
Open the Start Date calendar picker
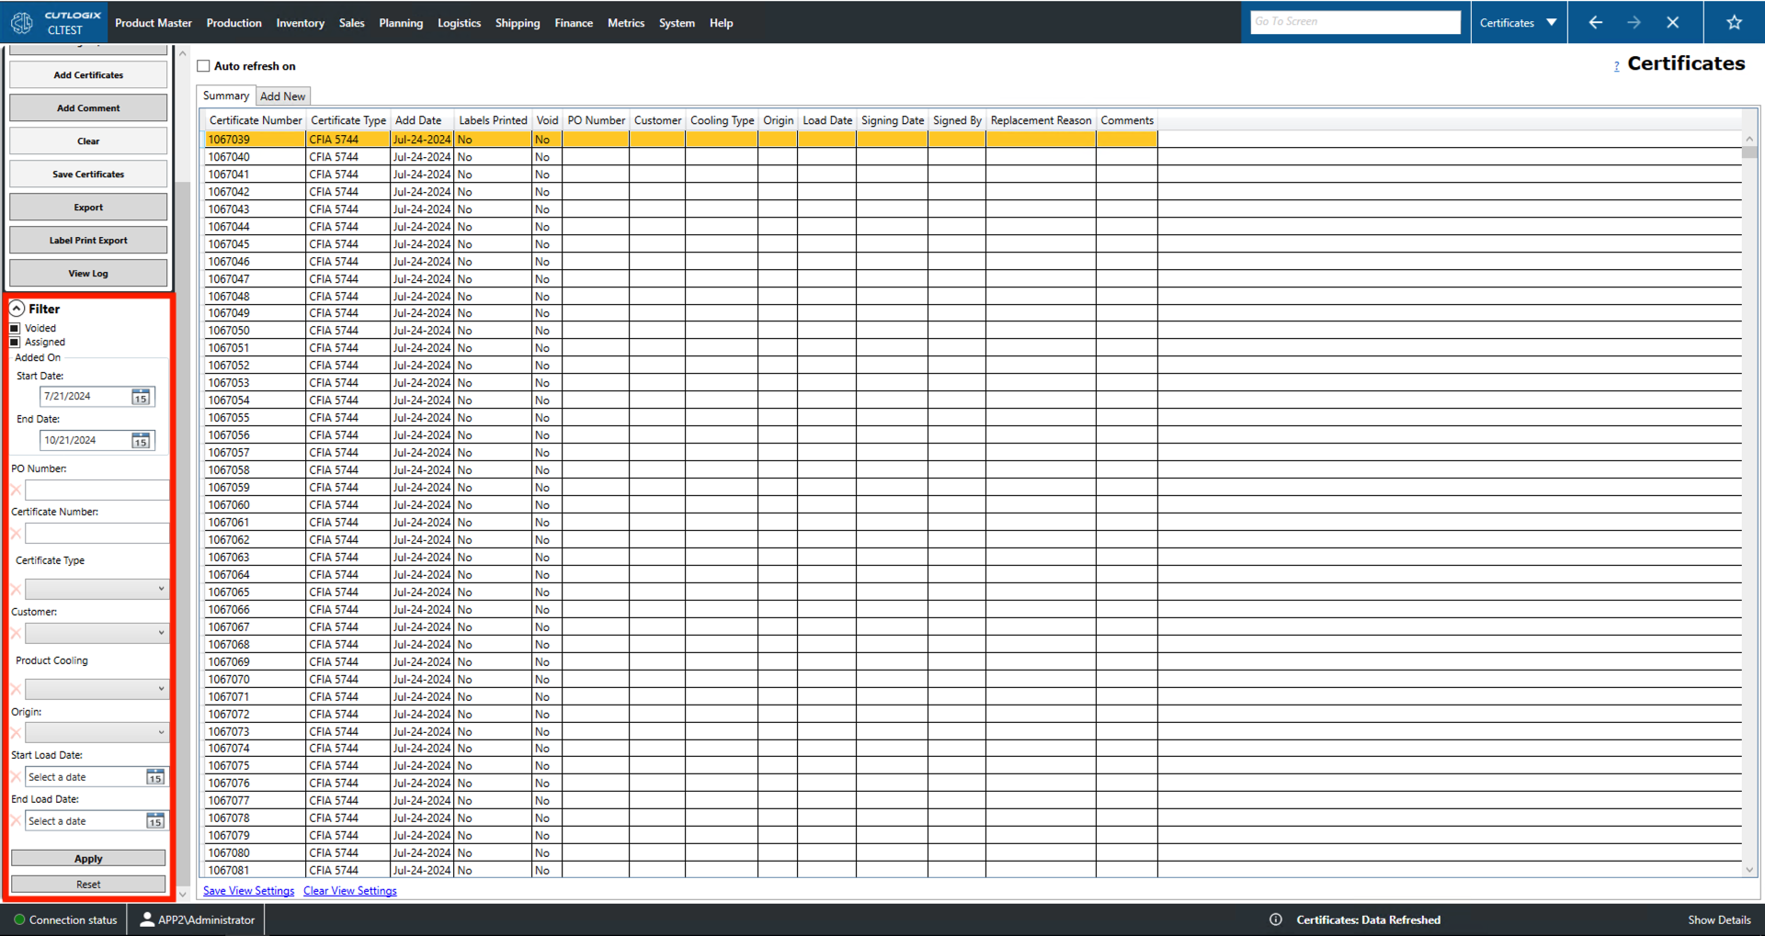[142, 396]
